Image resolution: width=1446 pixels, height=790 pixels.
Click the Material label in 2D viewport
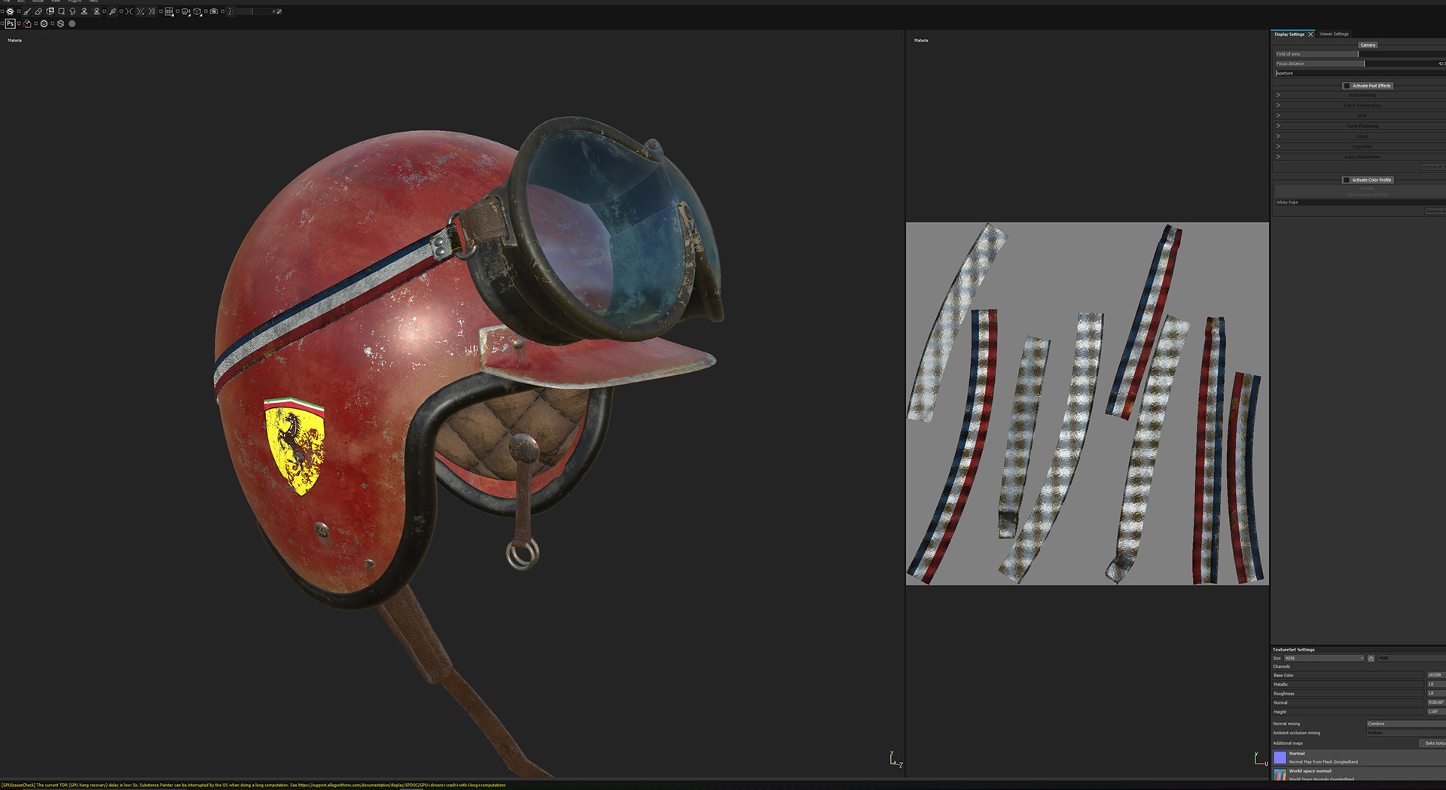[921, 41]
